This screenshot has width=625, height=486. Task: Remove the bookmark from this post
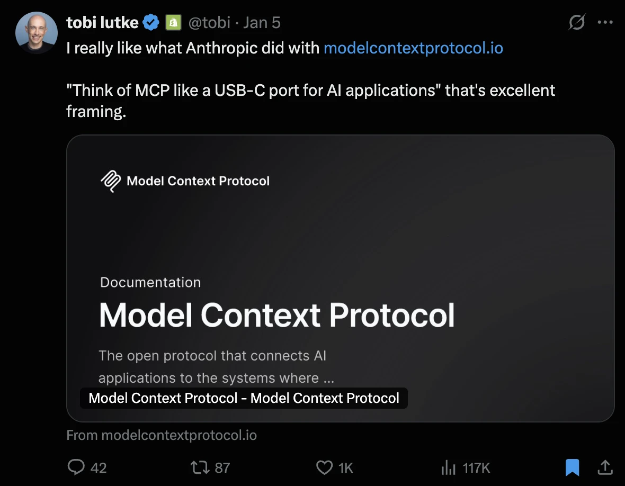tap(572, 467)
